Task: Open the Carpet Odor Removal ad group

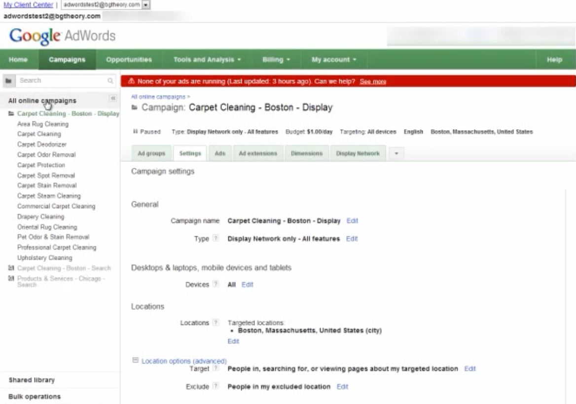Action: [46, 155]
